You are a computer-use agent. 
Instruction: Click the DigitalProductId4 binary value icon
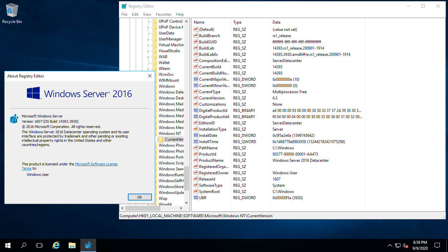pos(196,117)
